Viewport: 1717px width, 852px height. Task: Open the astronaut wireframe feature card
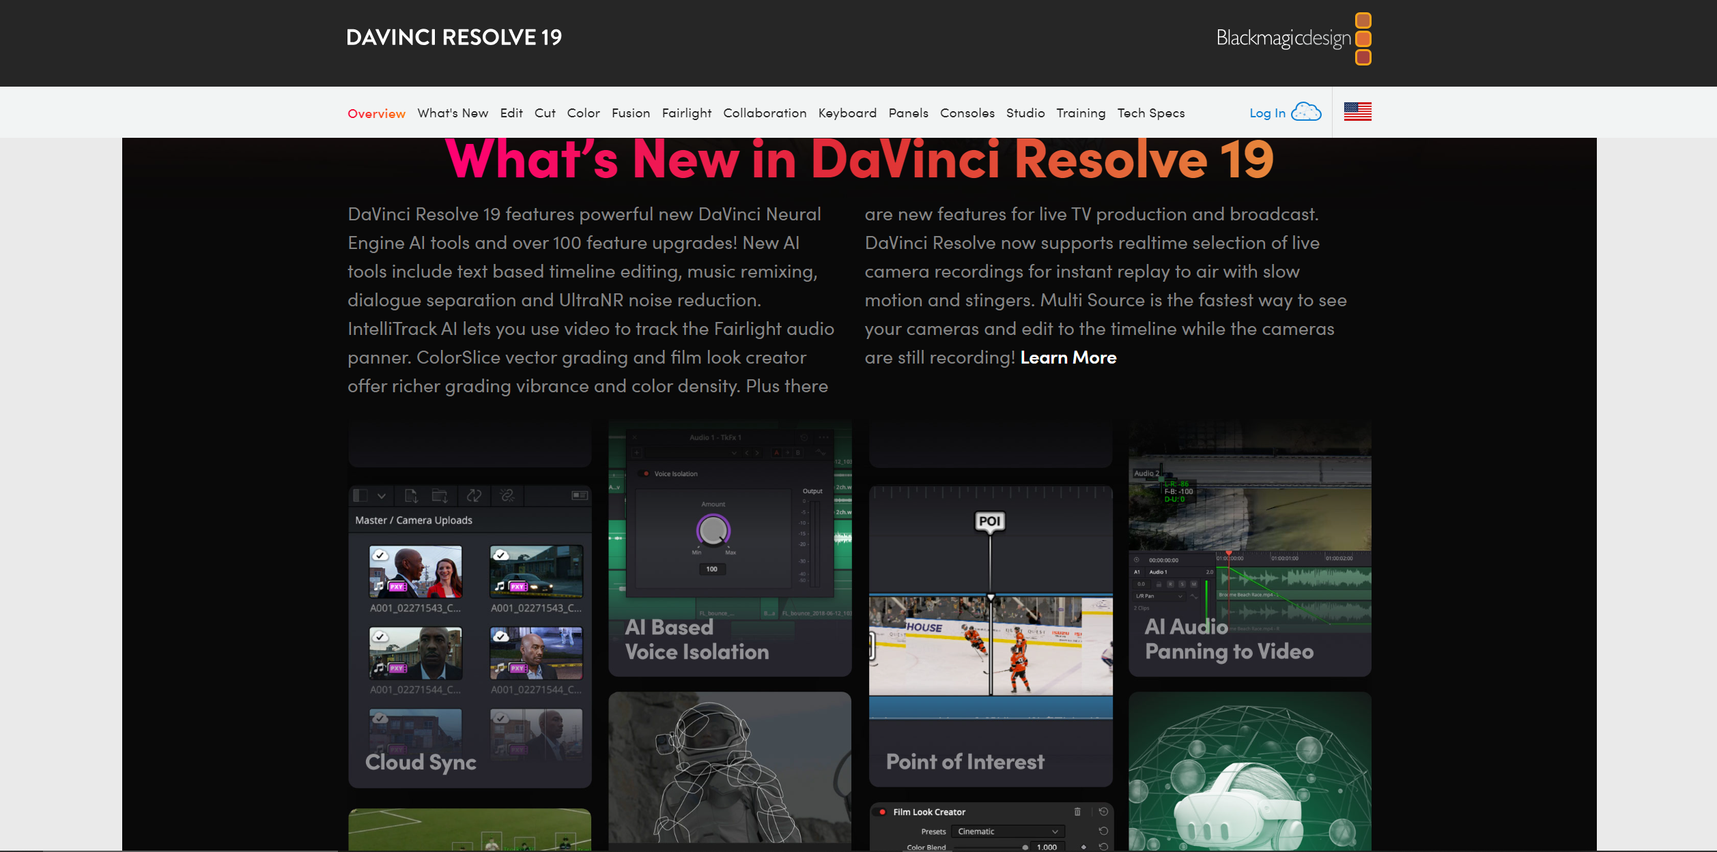tap(730, 771)
